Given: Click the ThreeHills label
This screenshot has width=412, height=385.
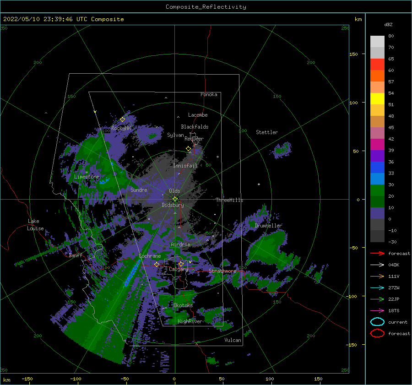Looking at the screenshot, I should 229,200.
